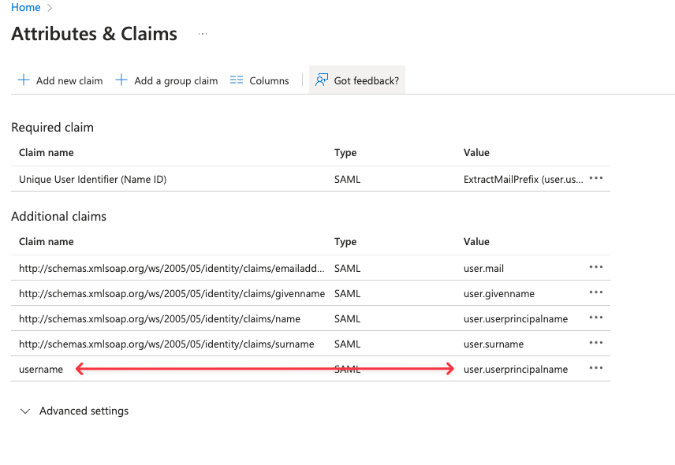Open more options for Unique User Identifier claim

[x=596, y=179]
